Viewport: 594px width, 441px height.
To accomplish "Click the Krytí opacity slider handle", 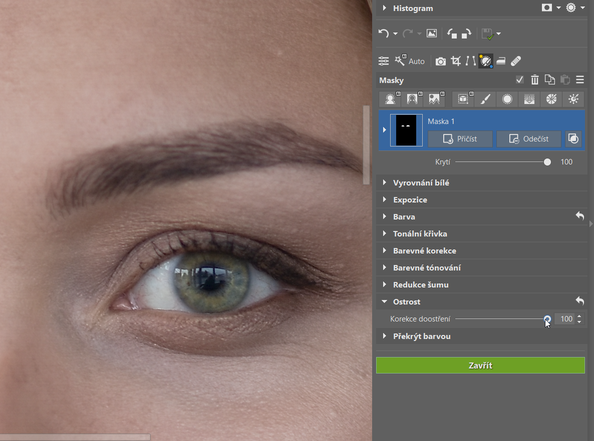I will point(547,162).
